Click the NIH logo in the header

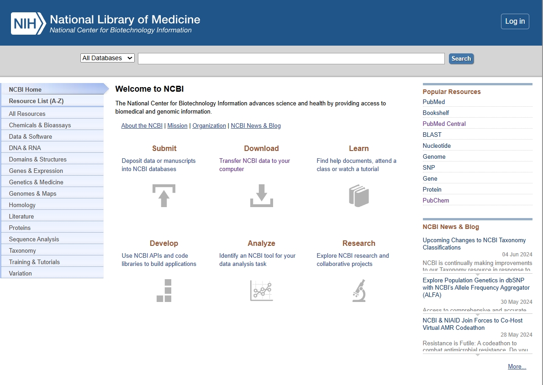(28, 24)
